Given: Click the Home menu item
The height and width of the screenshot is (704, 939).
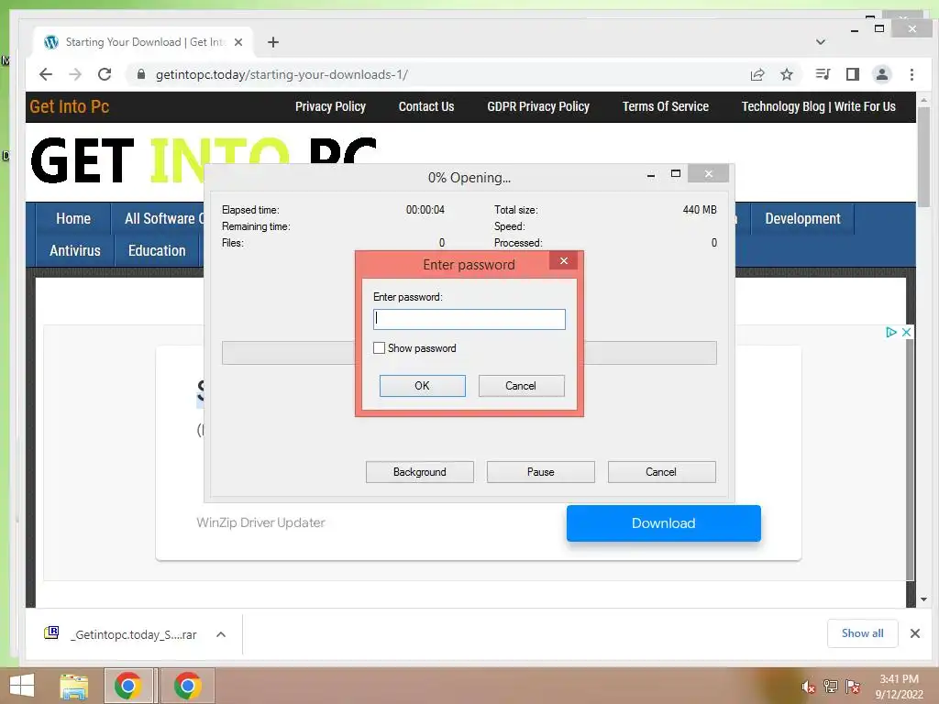Looking at the screenshot, I should click(73, 218).
